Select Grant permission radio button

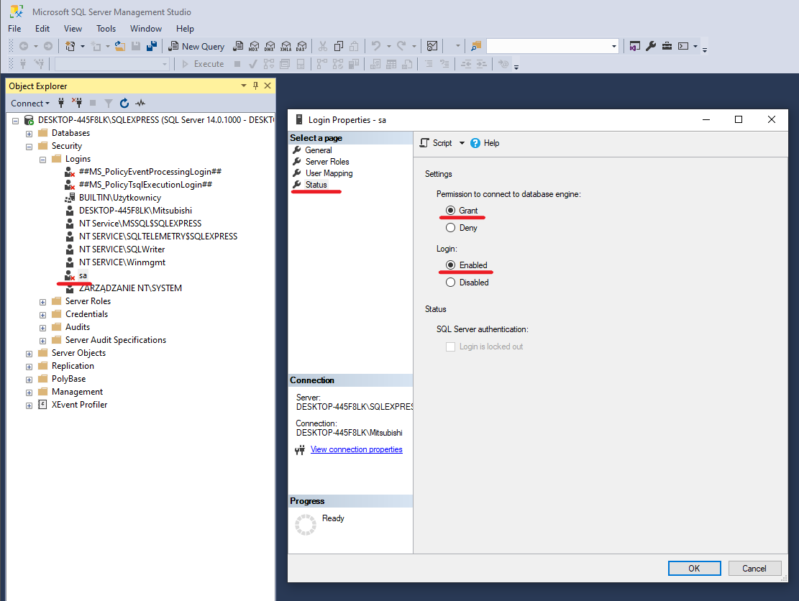tap(450, 211)
